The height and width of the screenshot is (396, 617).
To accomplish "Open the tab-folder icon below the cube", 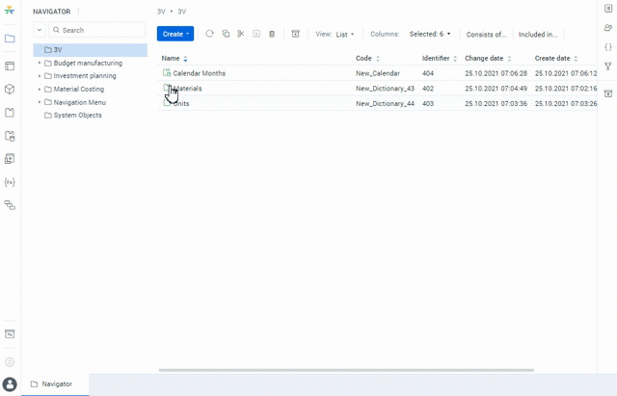I will 10,113.
